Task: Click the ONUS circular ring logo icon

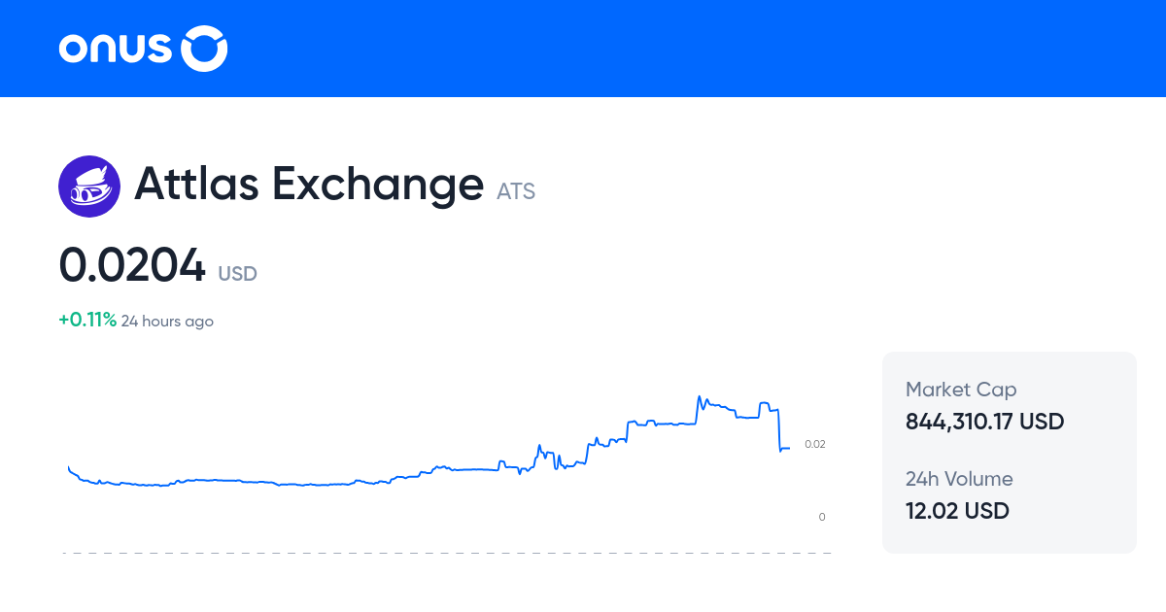Action: [x=204, y=48]
